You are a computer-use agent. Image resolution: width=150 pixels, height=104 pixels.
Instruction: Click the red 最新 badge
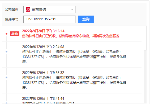[15, 34]
